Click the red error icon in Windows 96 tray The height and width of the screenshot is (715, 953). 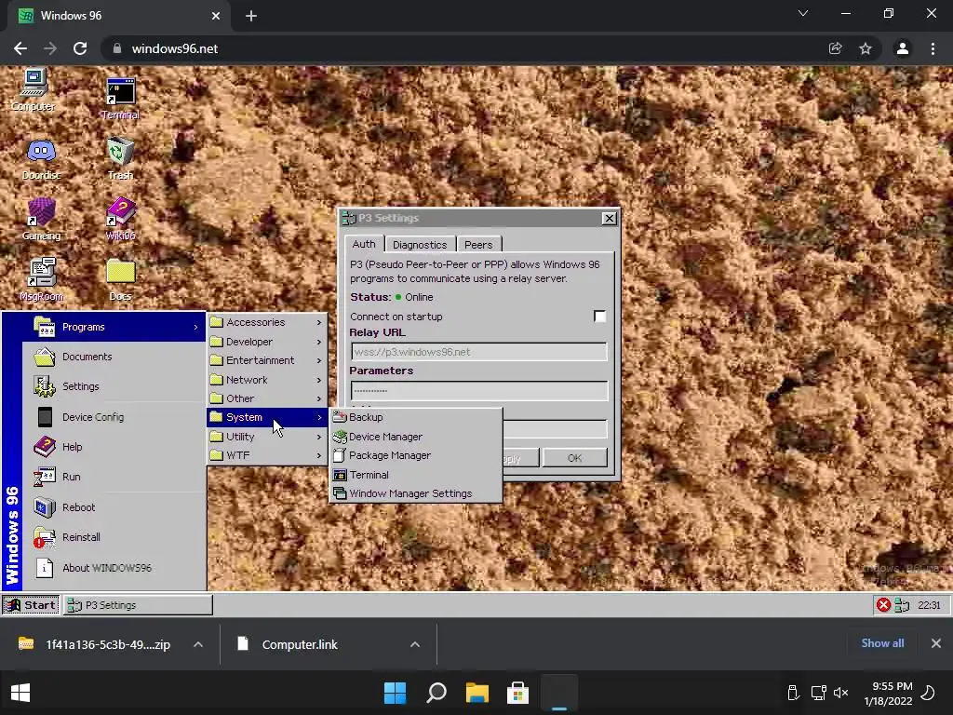click(x=883, y=605)
